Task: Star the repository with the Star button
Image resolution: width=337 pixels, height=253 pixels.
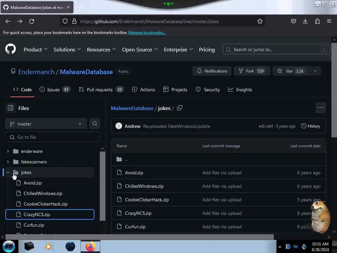Action: click(x=292, y=71)
